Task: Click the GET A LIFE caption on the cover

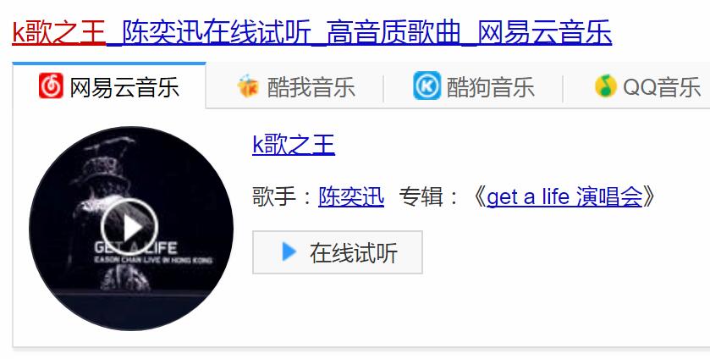Action: (135, 247)
